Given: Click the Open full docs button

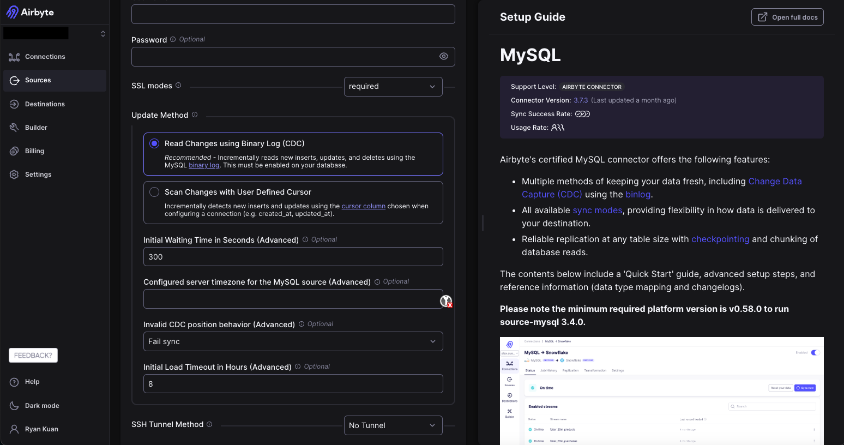Looking at the screenshot, I should 787,16.
